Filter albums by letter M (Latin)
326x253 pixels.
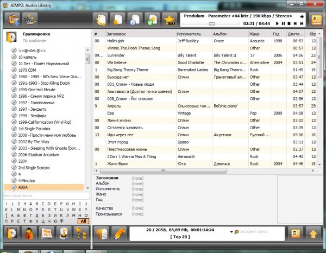[18, 210]
